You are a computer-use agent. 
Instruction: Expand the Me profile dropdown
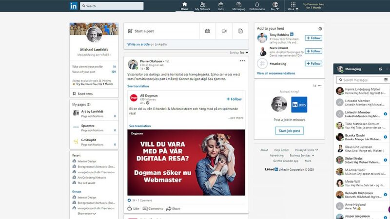tap(275, 6)
